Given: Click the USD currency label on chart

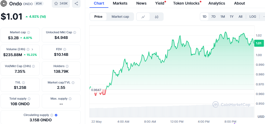Looking at the screenshot, I should 261,116.
